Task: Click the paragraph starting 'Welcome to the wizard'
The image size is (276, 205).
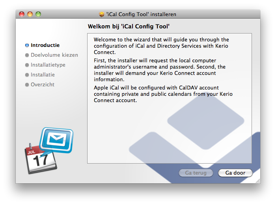Action: point(161,46)
